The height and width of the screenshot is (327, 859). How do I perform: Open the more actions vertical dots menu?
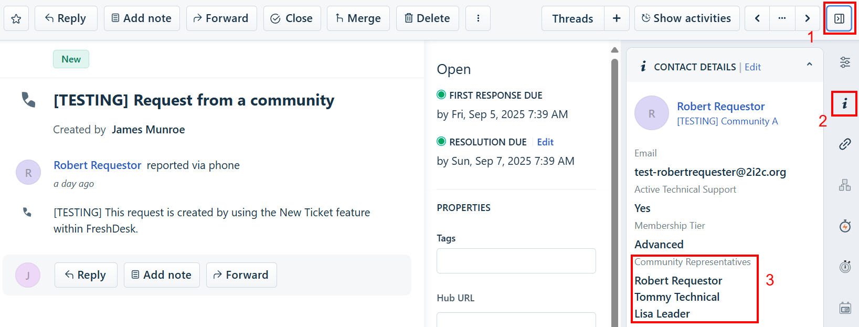pyautogui.click(x=478, y=19)
